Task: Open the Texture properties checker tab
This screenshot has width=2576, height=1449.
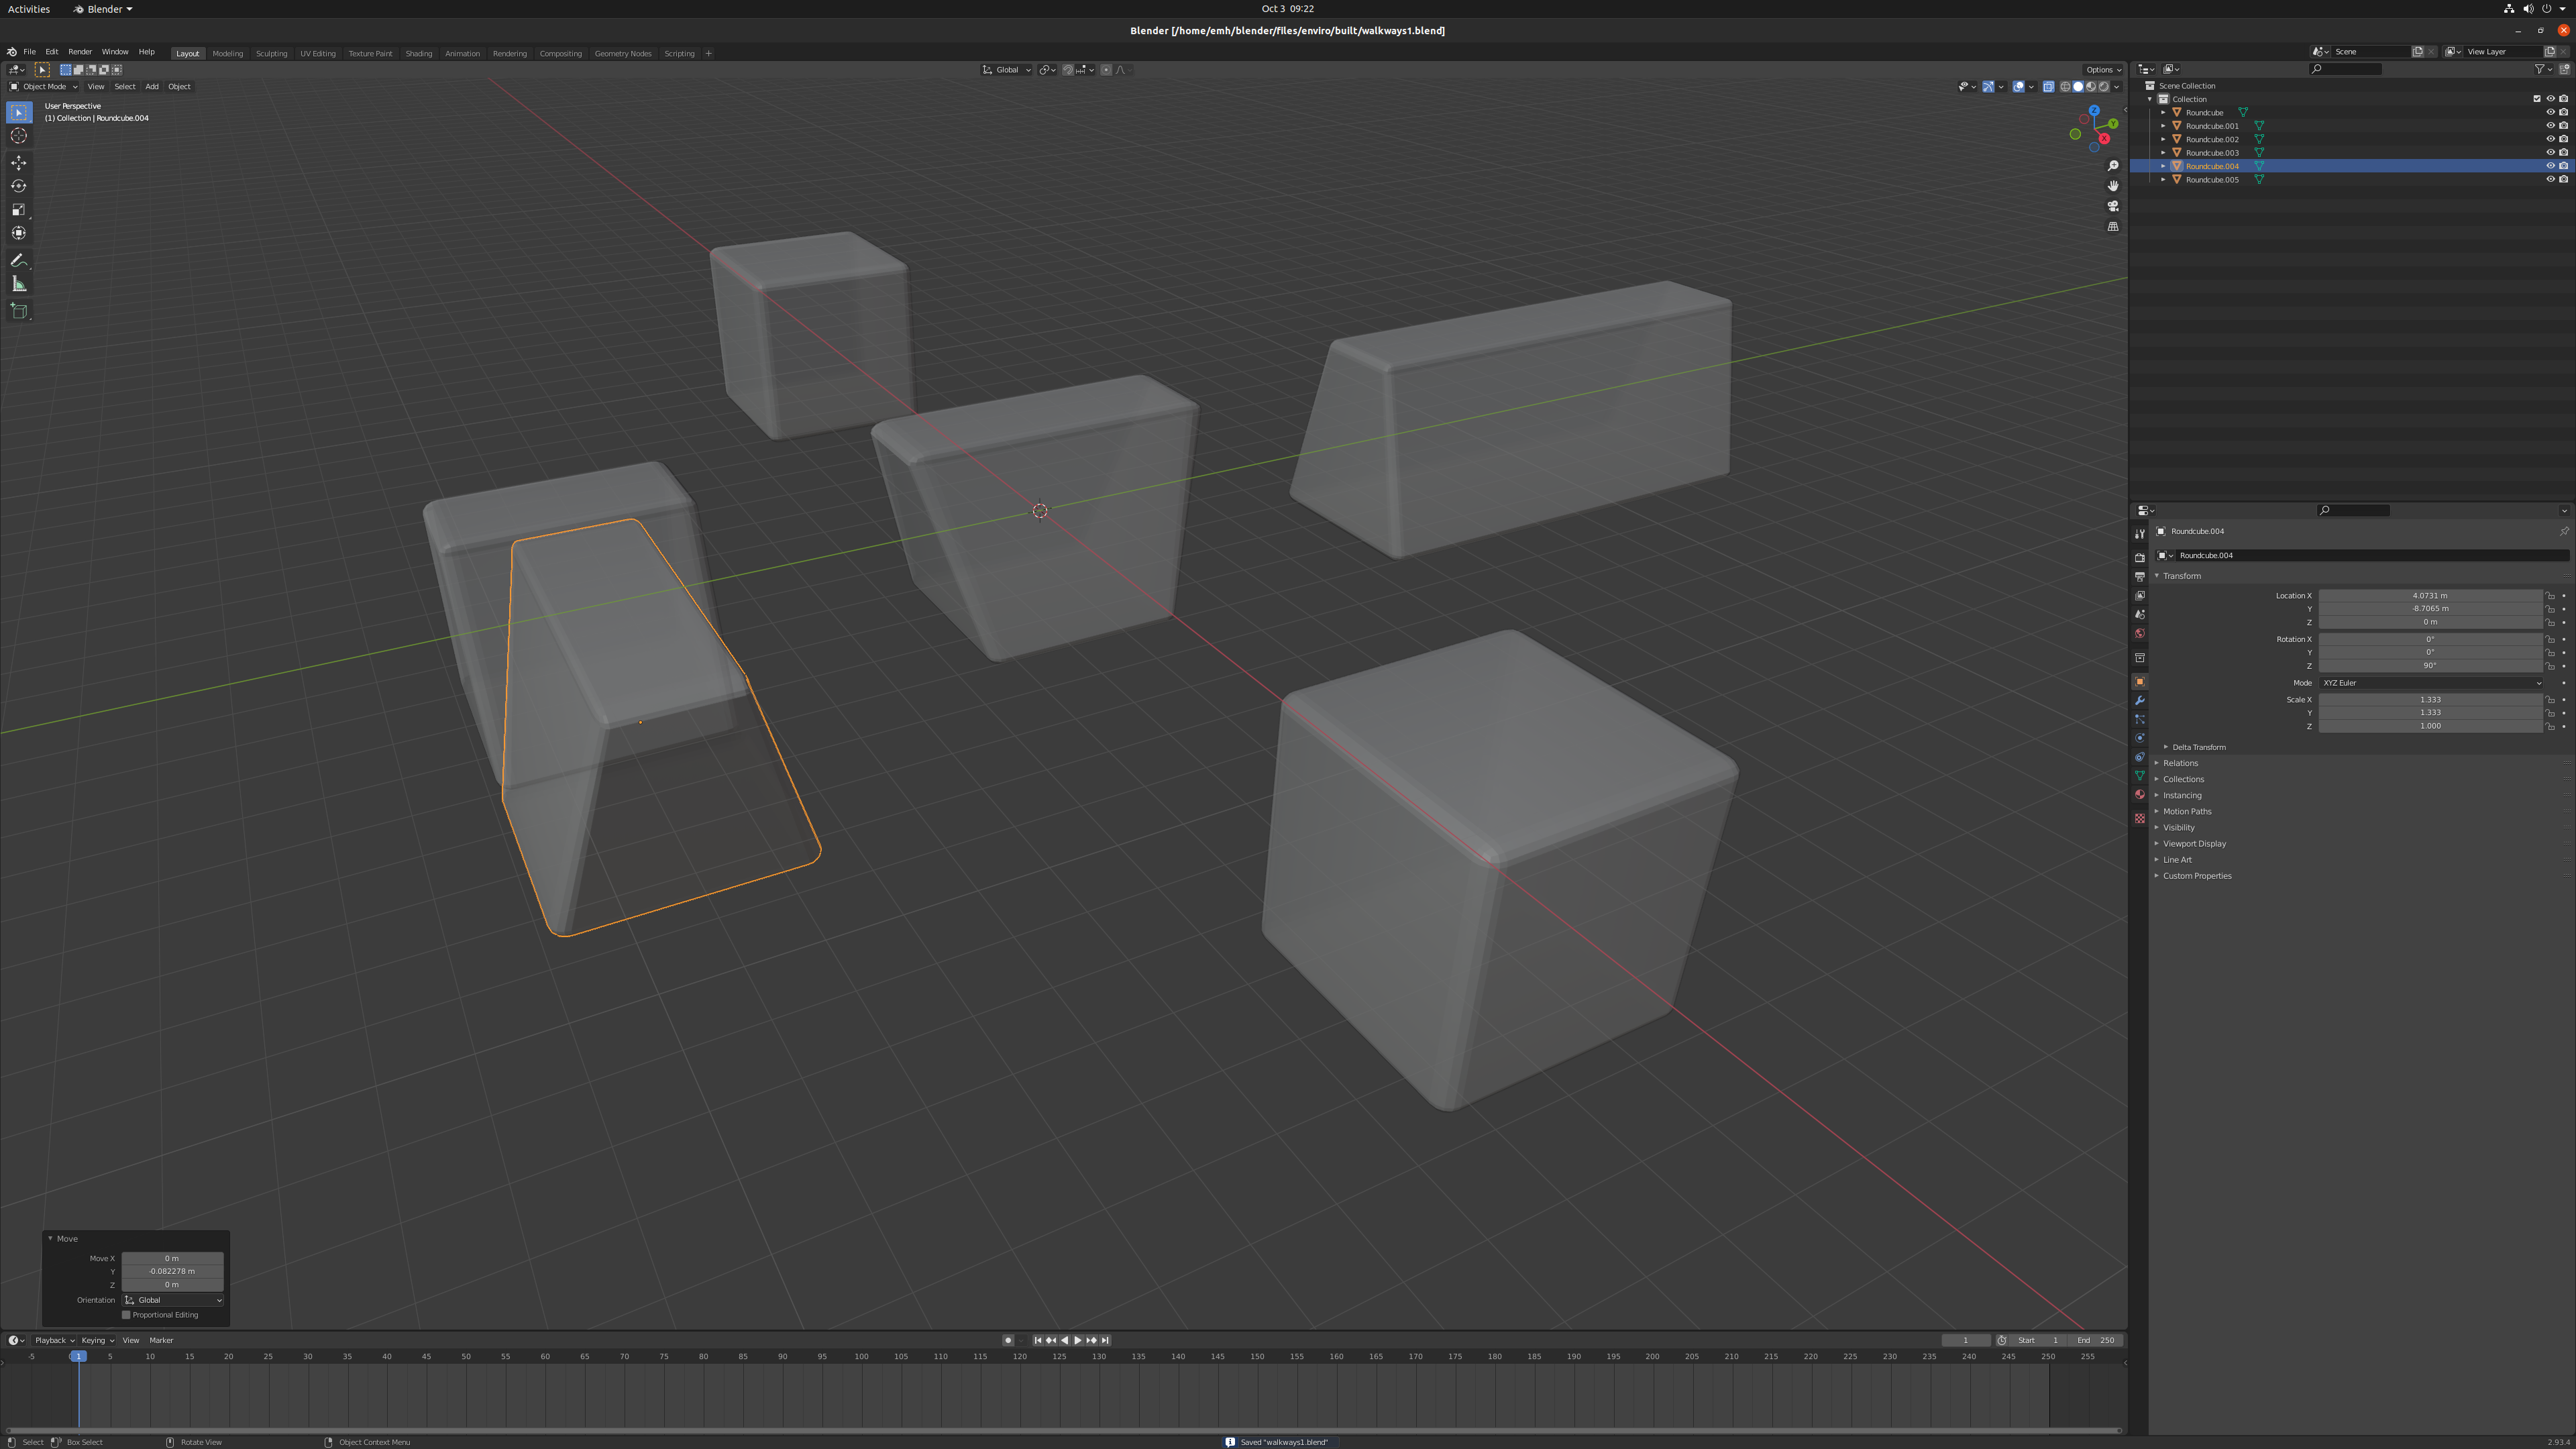Action: [x=2139, y=819]
